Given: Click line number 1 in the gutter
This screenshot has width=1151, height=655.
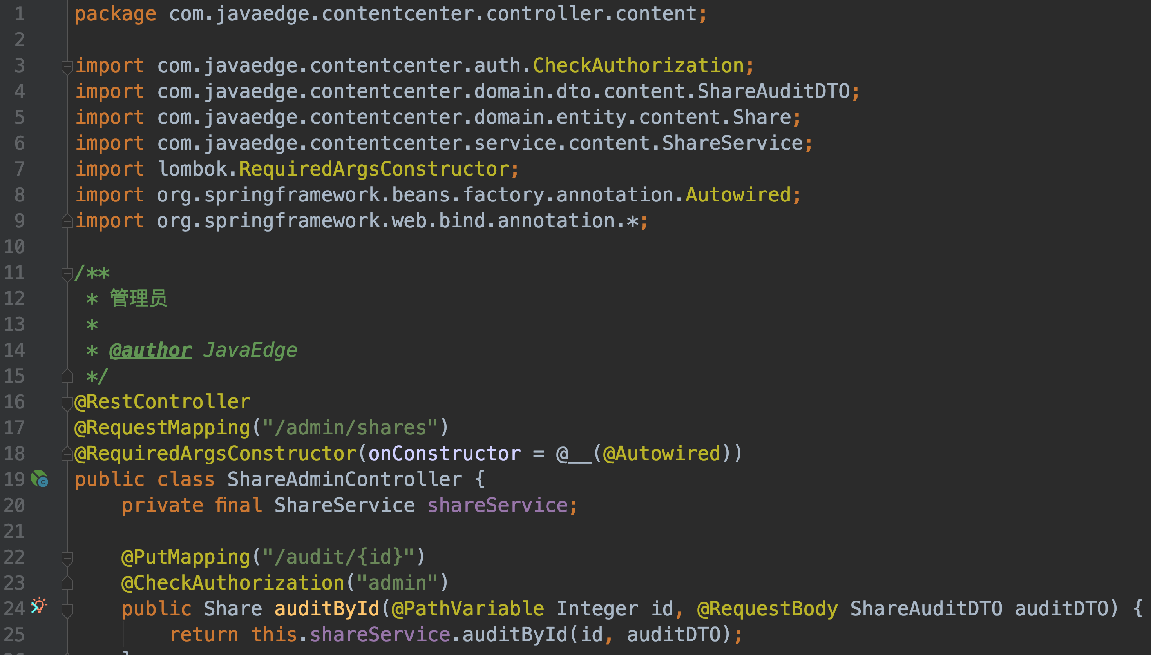Looking at the screenshot, I should pyautogui.click(x=20, y=15).
